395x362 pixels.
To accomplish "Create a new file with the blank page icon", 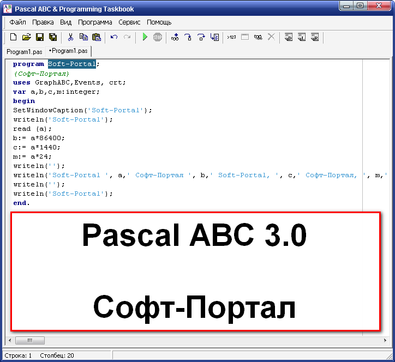I will coord(13,37).
